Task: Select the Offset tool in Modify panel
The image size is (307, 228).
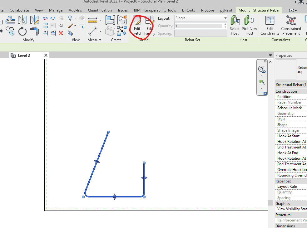Action: (x=10, y=20)
